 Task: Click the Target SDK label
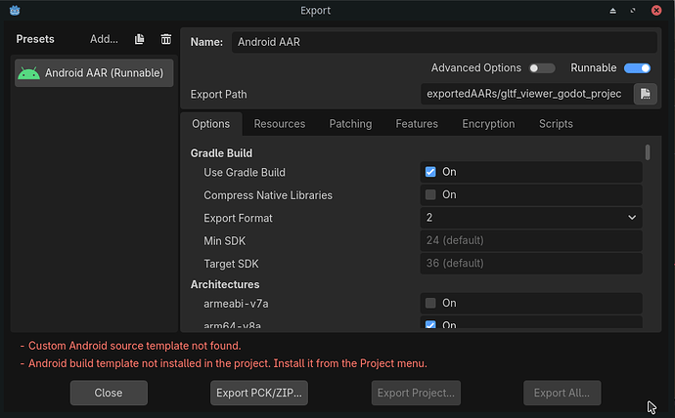point(231,264)
